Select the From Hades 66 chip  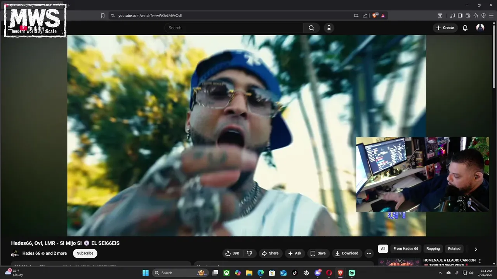point(406,249)
